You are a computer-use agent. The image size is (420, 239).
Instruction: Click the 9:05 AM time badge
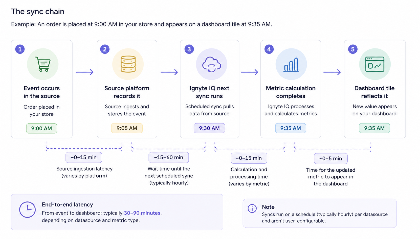point(127,128)
